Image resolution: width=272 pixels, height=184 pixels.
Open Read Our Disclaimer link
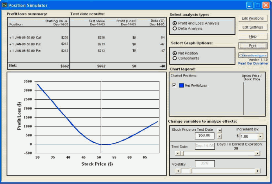(253, 63)
